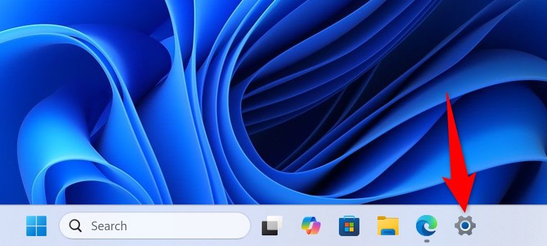Open Microsoft Store from the taskbar
Screen dimensions: 547x246
pyautogui.click(x=349, y=226)
